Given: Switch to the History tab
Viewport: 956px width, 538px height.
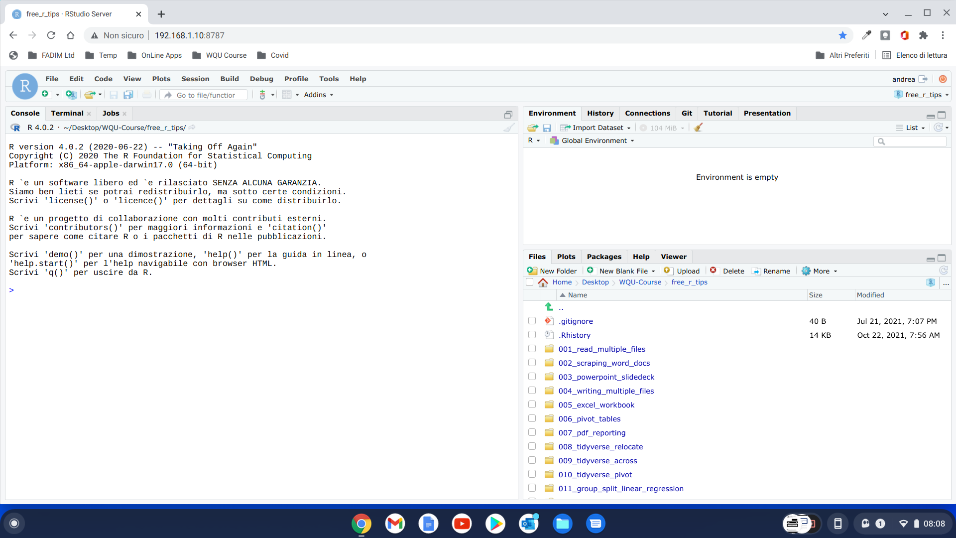Looking at the screenshot, I should point(600,113).
